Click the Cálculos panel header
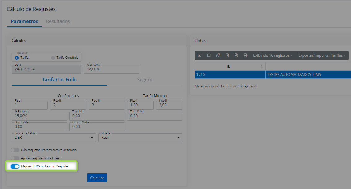Viewport: 351px width, 189px height. point(97,41)
